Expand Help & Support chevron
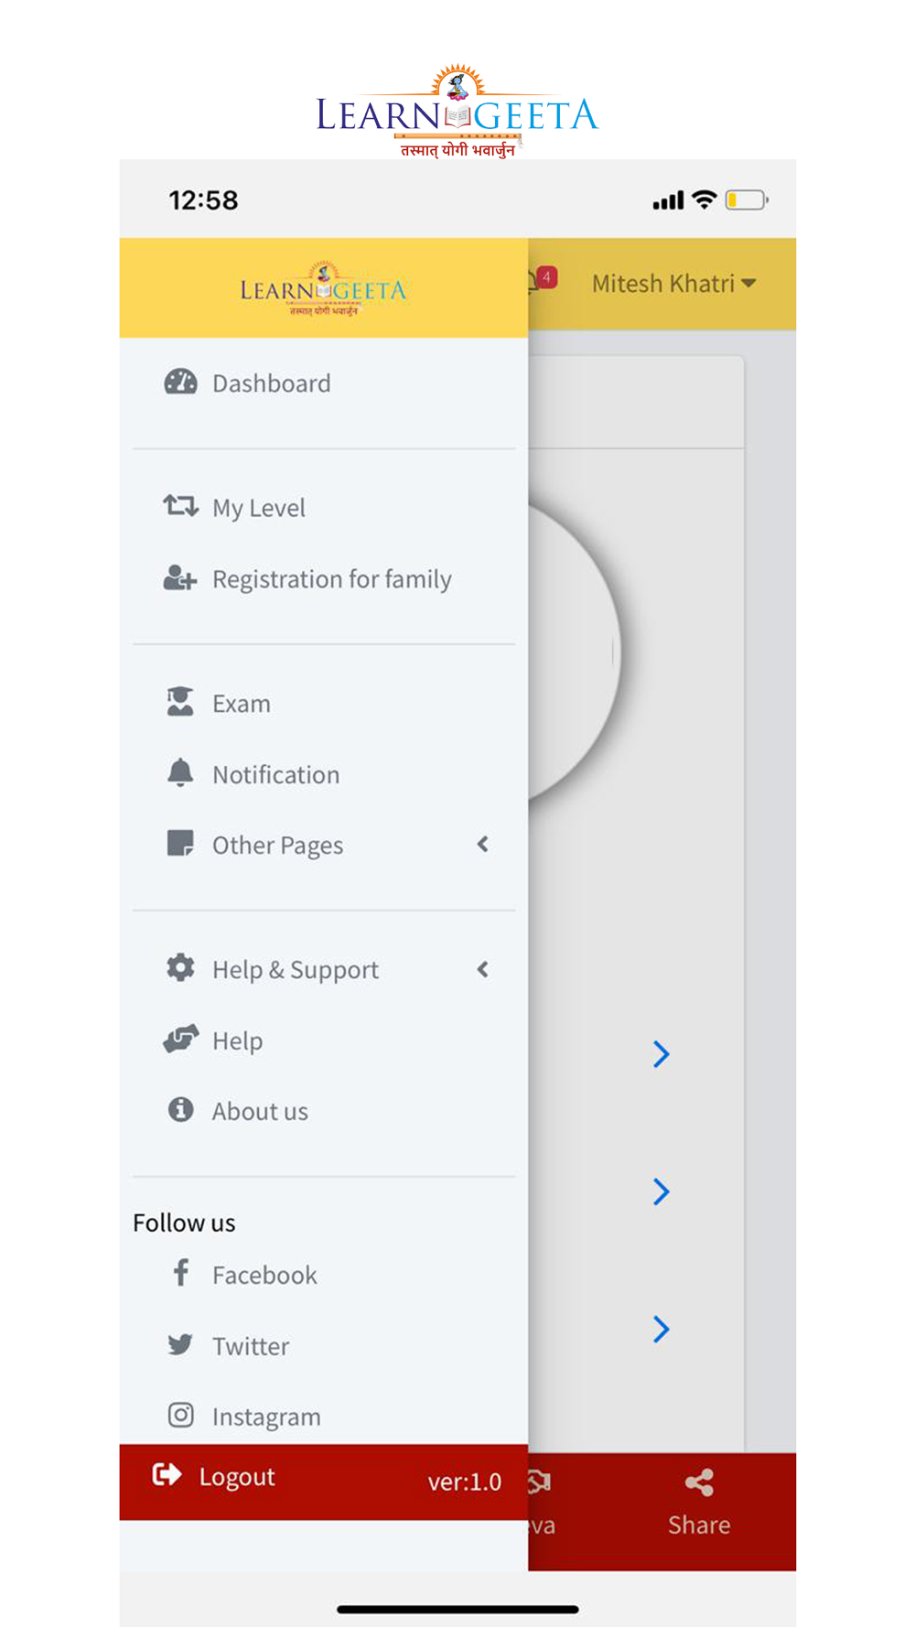Image resolution: width=915 pixels, height=1627 pixels. pyautogui.click(x=483, y=969)
